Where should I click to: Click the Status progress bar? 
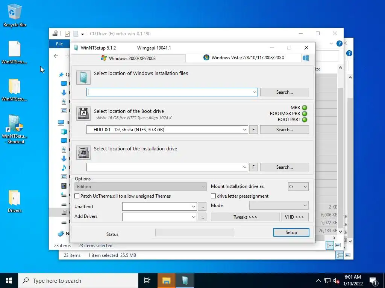coord(195,232)
